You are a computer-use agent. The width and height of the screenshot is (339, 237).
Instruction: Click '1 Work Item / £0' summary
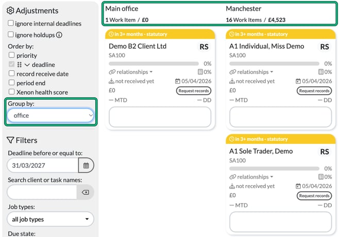tap(127, 20)
